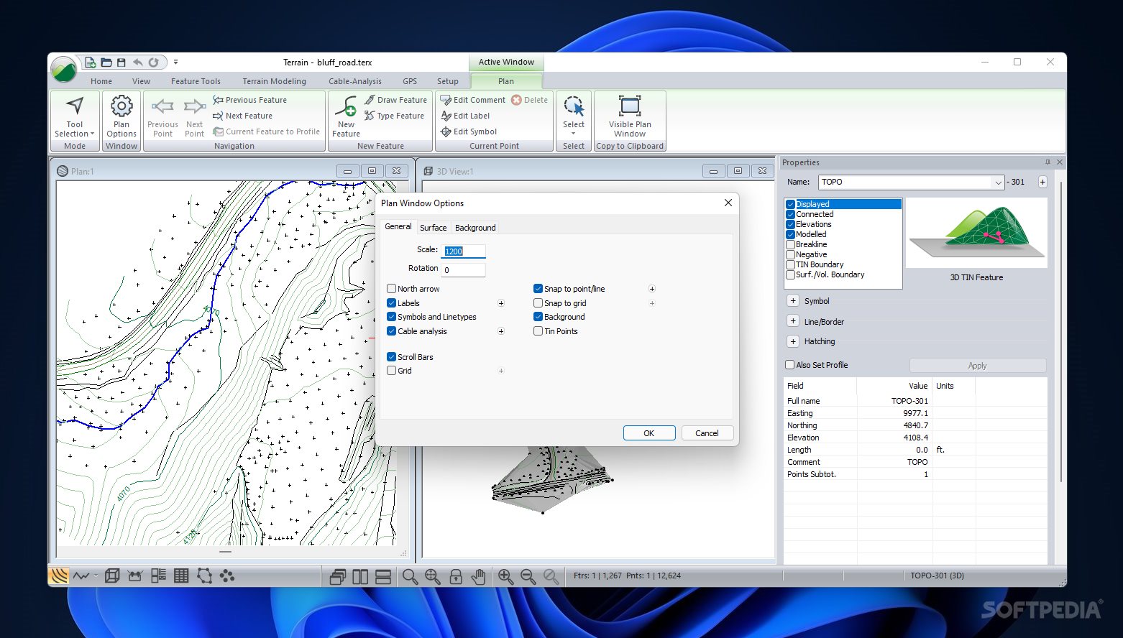Check the Also Set Profile checkbox

coord(790,365)
